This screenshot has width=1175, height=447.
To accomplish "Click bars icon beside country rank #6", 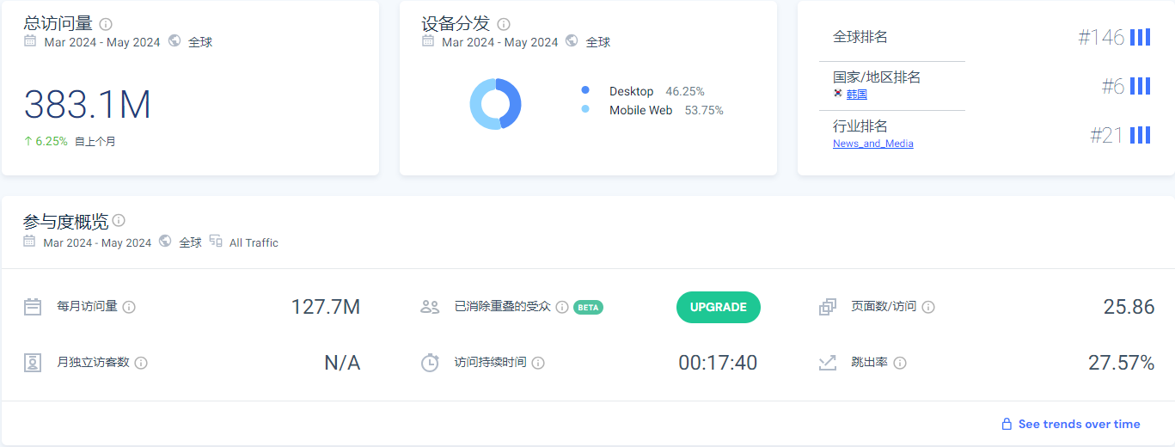I will (x=1140, y=86).
